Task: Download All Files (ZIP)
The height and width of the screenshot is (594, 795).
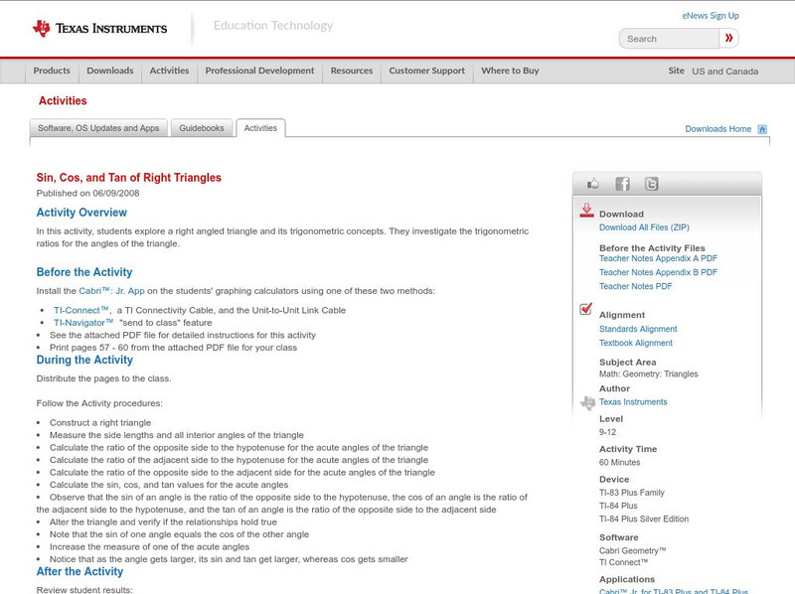Action: pyautogui.click(x=644, y=227)
